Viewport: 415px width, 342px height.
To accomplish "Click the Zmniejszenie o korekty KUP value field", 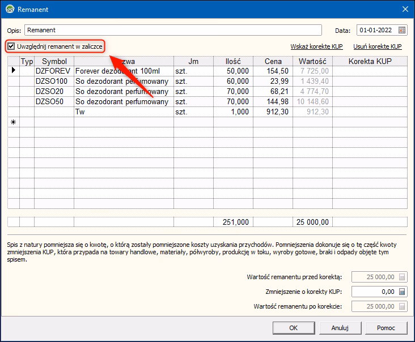I will coord(374,292).
